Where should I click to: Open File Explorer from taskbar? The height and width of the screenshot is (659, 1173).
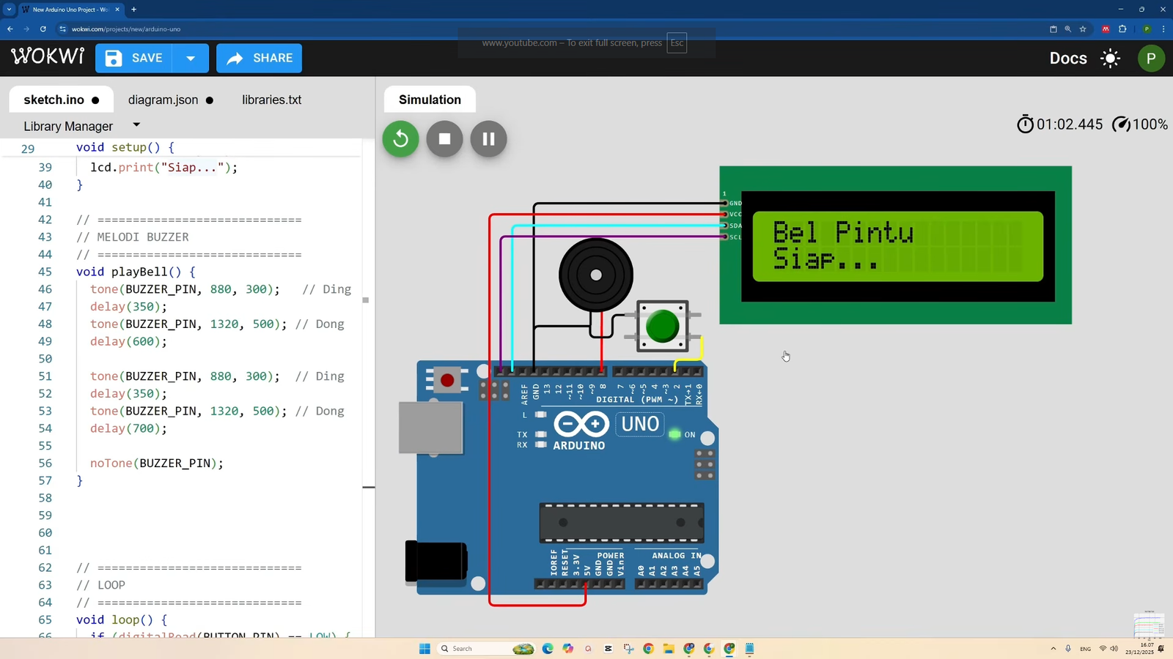point(669,649)
